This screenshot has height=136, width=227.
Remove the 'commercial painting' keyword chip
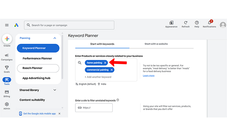(112, 70)
